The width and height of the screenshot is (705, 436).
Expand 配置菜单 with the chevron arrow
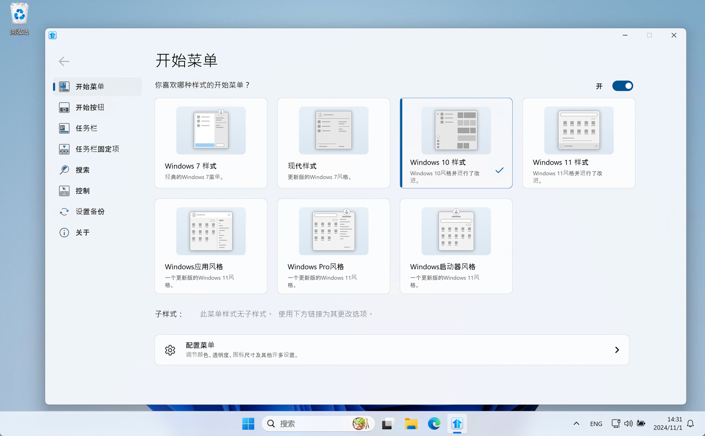(x=617, y=350)
